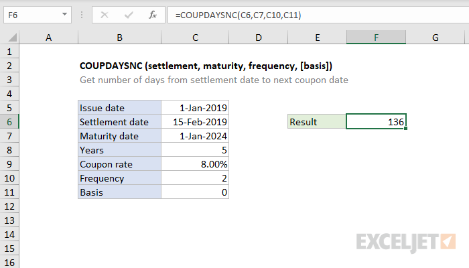Select the Basis value cell '0'

[195, 192]
